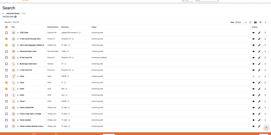This screenshot has width=271, height=135.
Task: Uncheck the Clone row with branch v1
Action: (x=7, y=83)
